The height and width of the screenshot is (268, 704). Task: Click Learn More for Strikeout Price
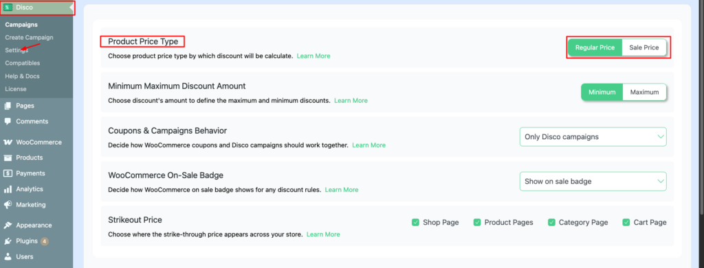323,234
